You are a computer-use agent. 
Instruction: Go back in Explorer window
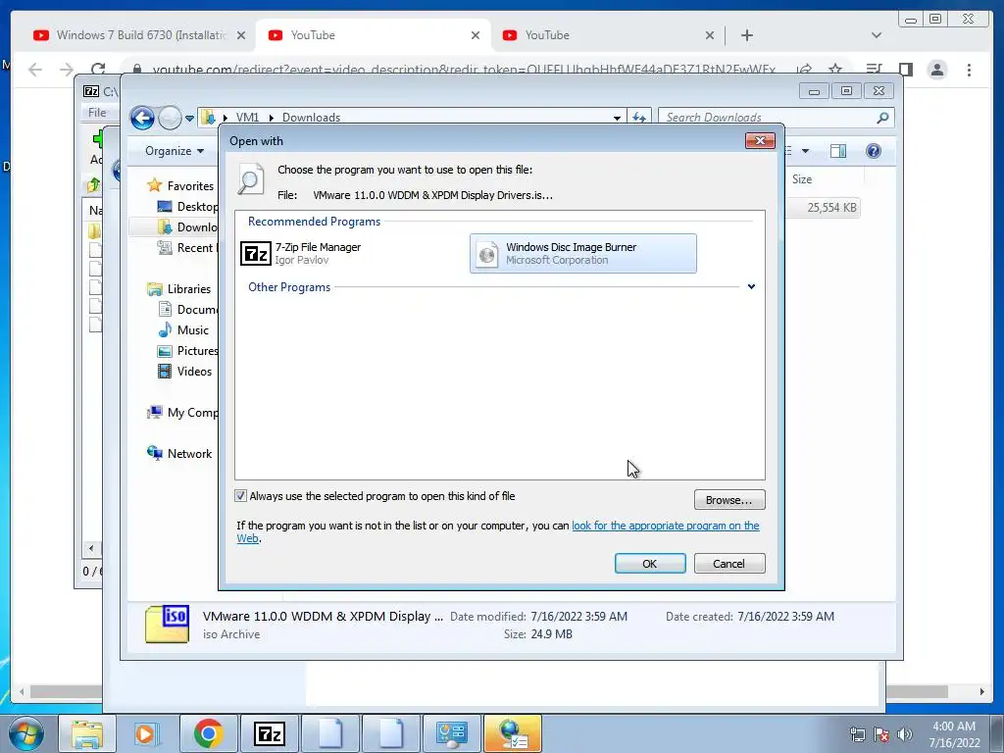click(x=142, y=118)
